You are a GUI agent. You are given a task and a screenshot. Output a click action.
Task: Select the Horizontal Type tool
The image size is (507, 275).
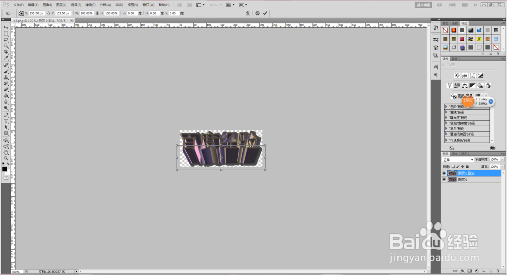pos(6,121)
